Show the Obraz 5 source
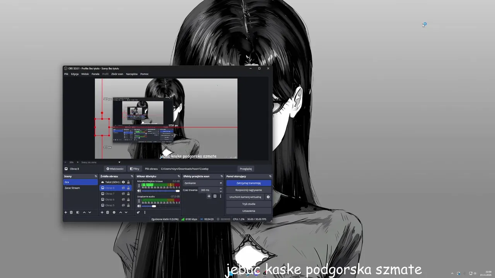The height and width of the screenshot is (278, 495). click(x=123, y=205)
